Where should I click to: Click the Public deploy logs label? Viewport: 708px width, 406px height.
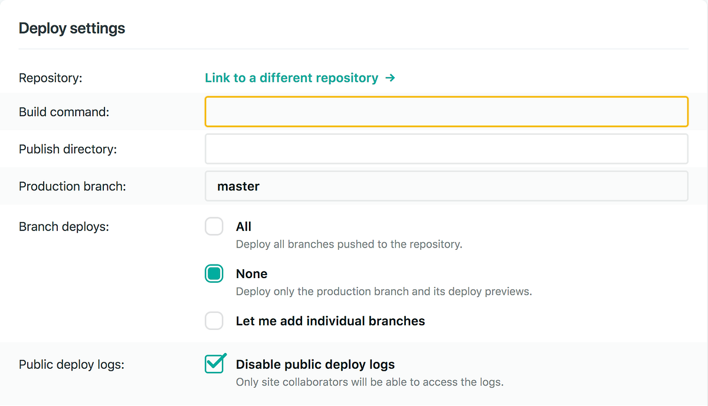click(x=71, y=364)
